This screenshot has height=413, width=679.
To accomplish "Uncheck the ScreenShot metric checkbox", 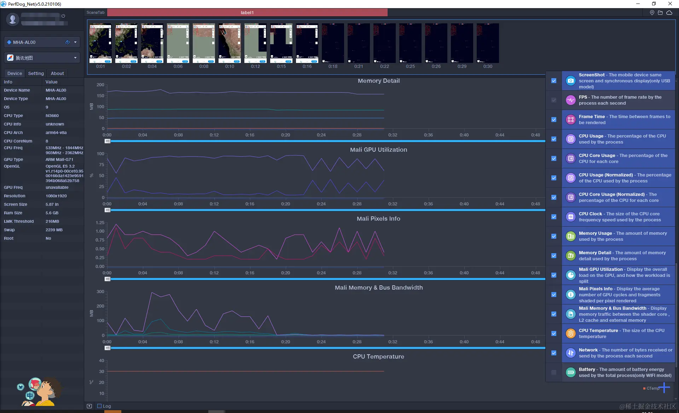I will (554, 81).
